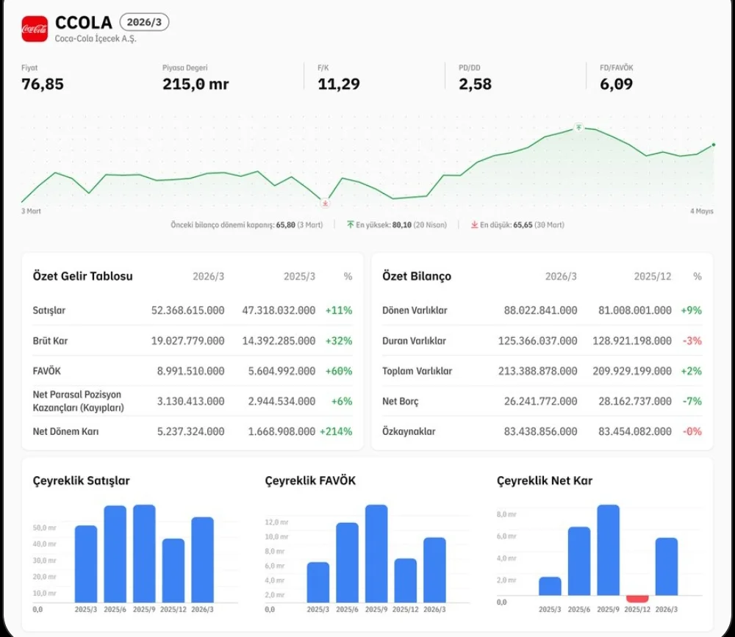Click the 2025/12 column header in Özet Bilanço
Screen dimensions: 735x637
[653, 276]
